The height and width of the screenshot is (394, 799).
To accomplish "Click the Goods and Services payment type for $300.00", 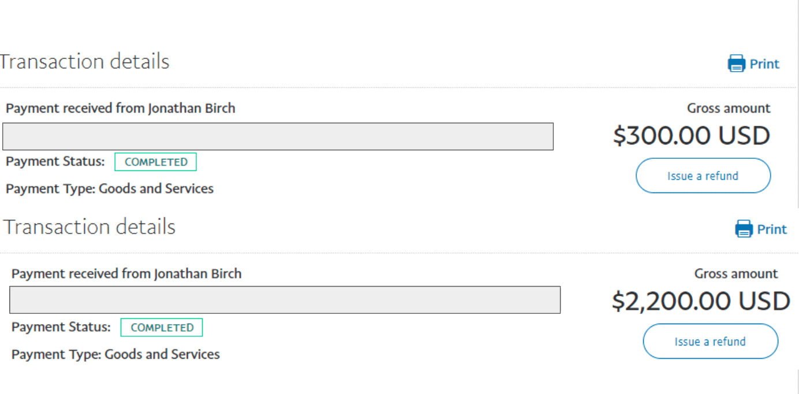I will tap(110, 188).
